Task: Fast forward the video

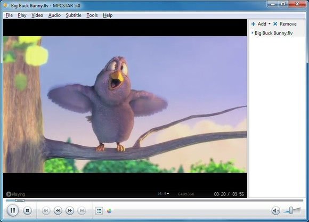Action: point(70,211)
